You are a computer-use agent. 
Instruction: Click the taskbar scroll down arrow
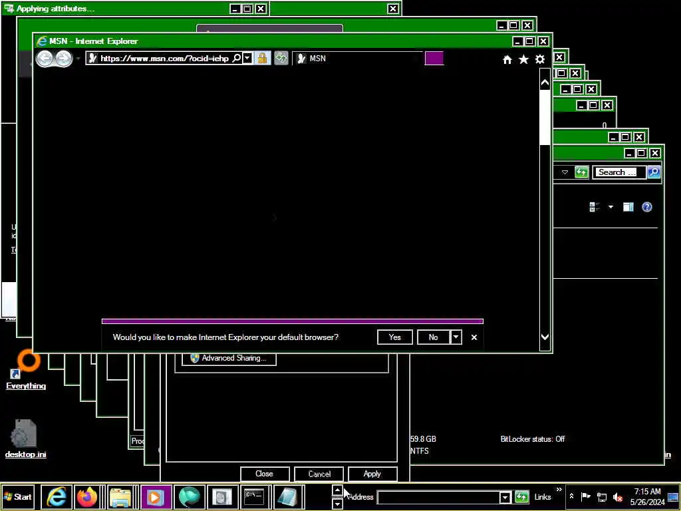click(337, 504)
